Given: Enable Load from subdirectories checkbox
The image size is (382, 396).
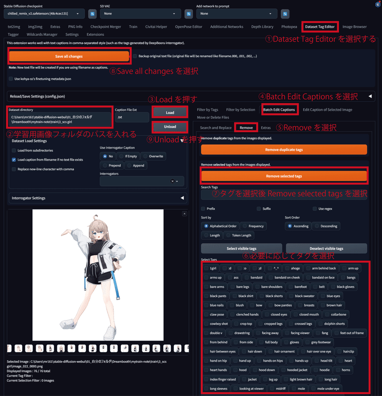Looking at the screenshot, I should click(x=14, y=150).
